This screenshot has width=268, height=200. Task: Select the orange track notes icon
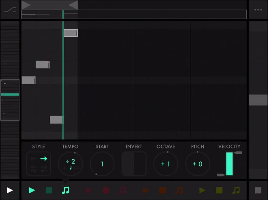click(179, 190)
